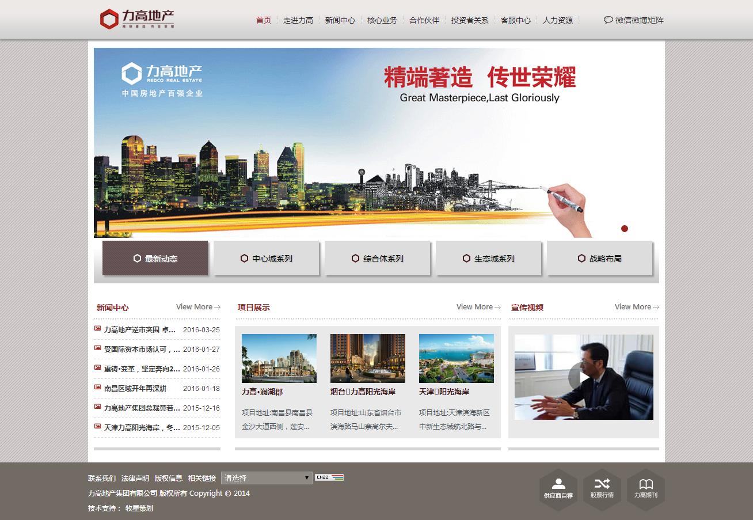
Task: Click image icon beside 天津力高阳光海岸 news
Action: [x=98, y=427]
